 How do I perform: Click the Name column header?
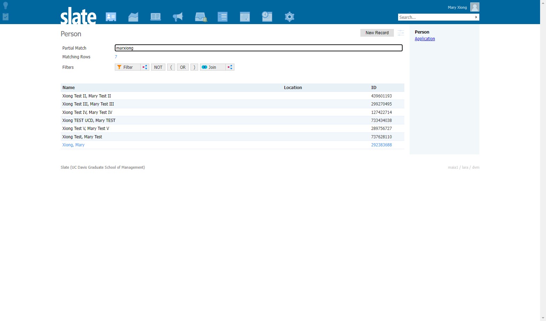coord(69,88)
